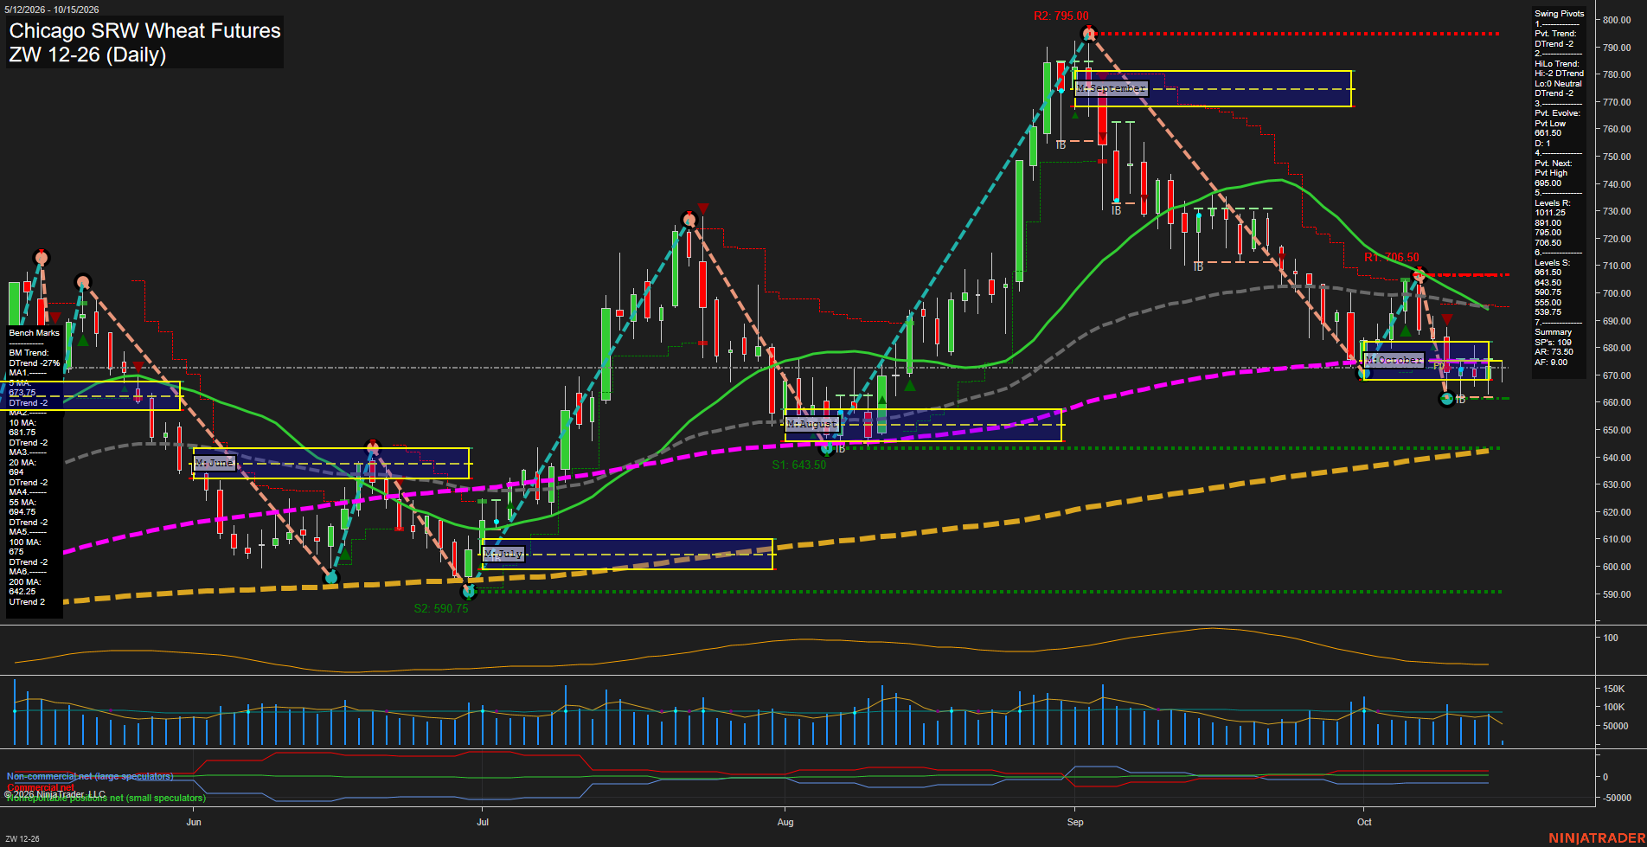Click the S2: 590.75 support label
1647x847 pixels.
440,608
